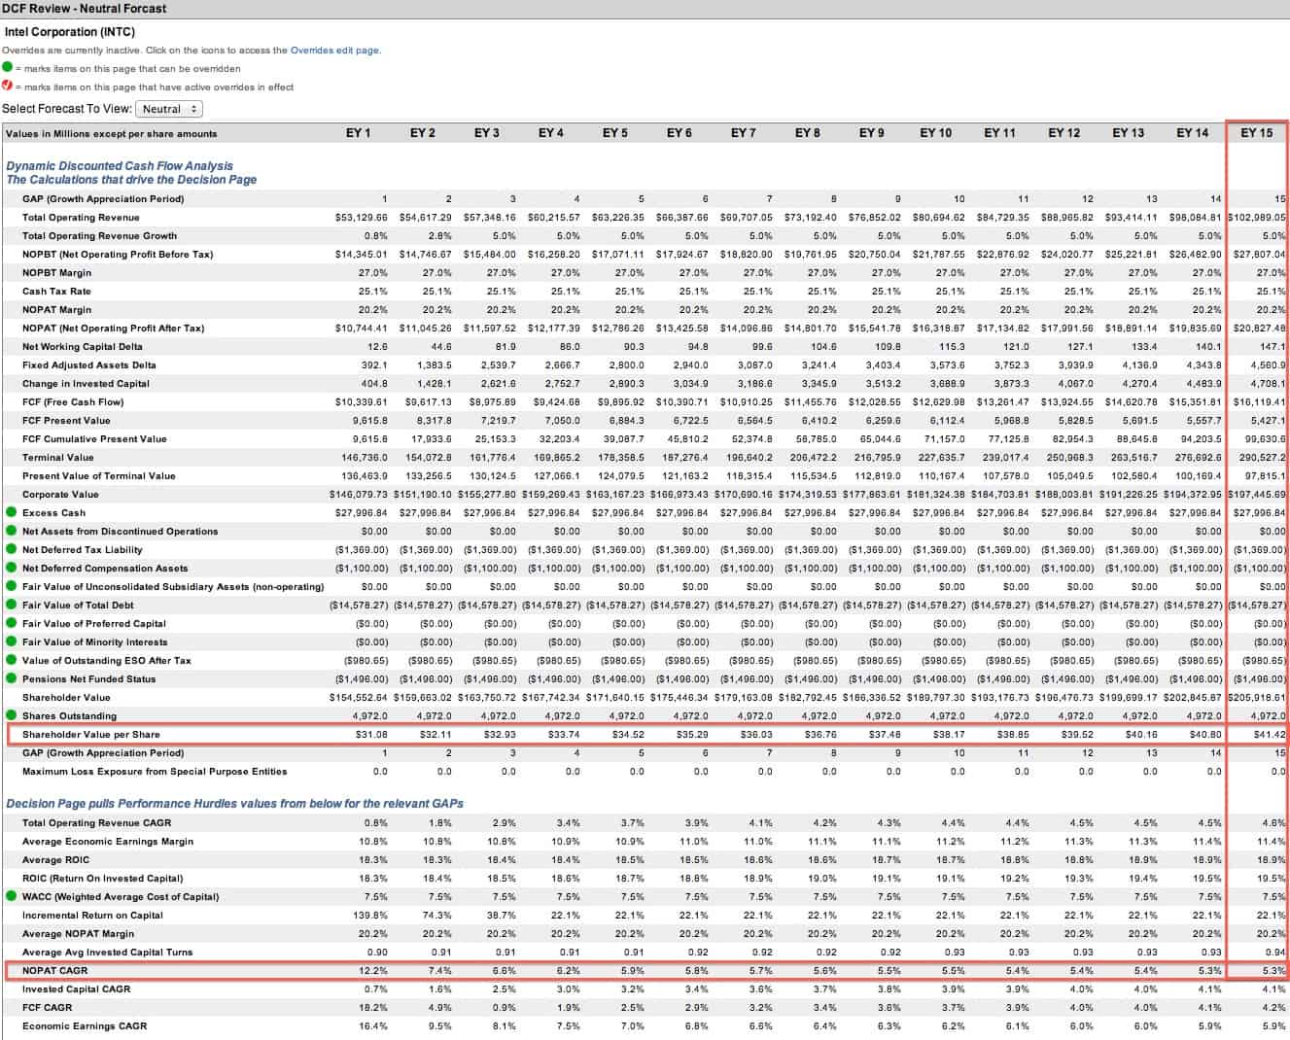Open override for WACC row
1290x1040 pixels.
pos(11,896)
